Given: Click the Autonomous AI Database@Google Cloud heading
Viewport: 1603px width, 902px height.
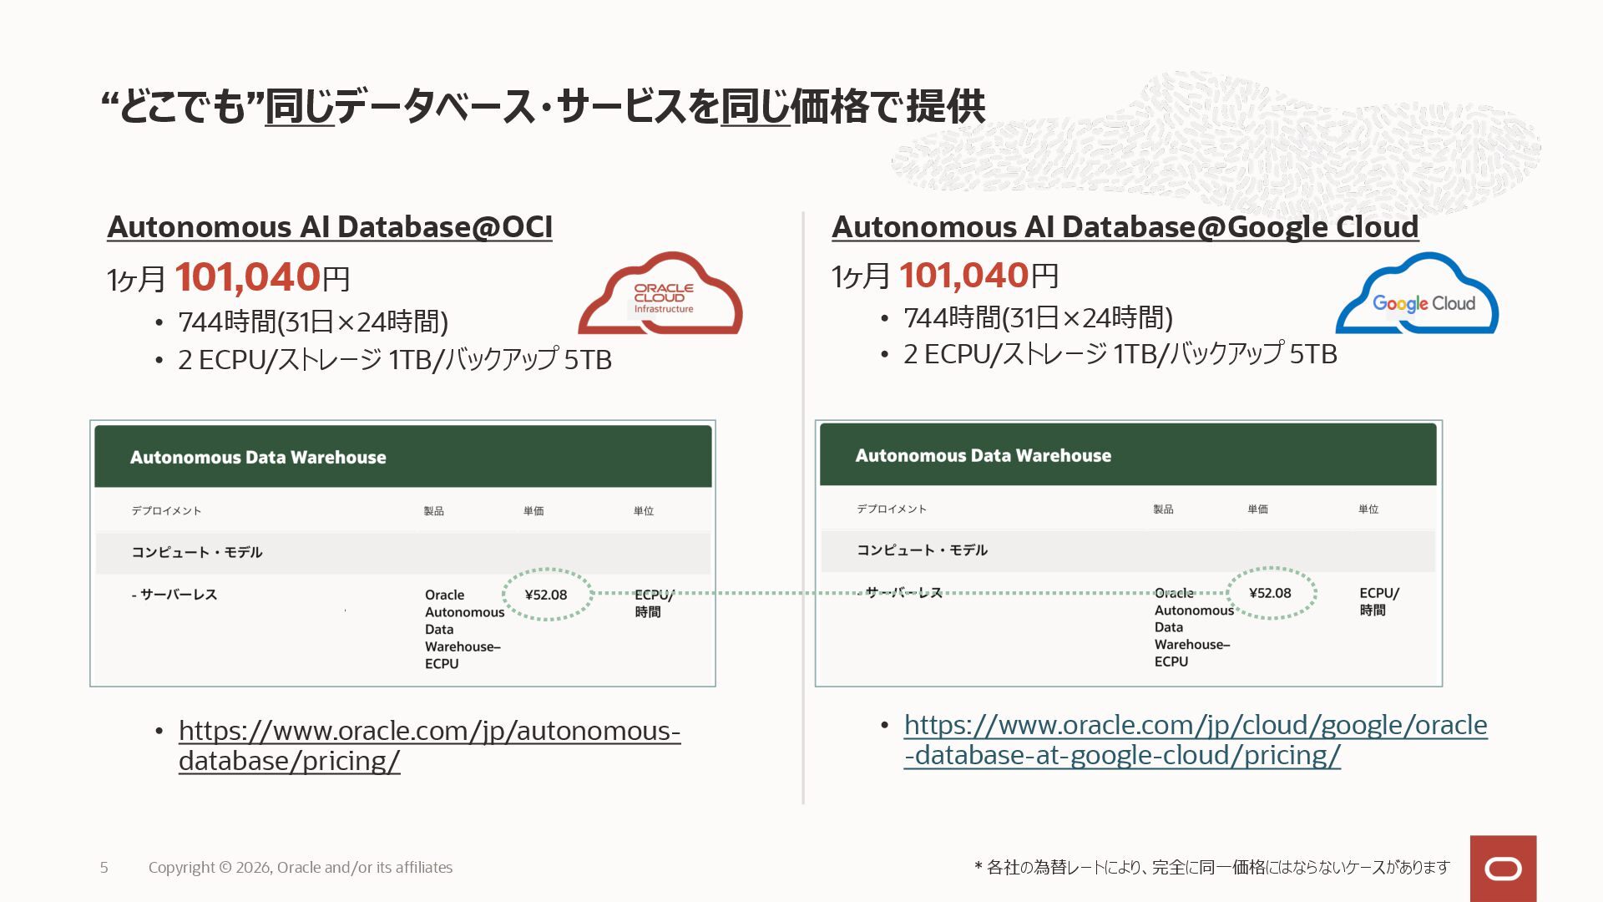Looking at the screenshot, I should coord(1125,227).
